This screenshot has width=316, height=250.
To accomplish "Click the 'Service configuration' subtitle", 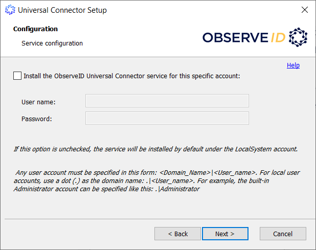I will 52,43.
